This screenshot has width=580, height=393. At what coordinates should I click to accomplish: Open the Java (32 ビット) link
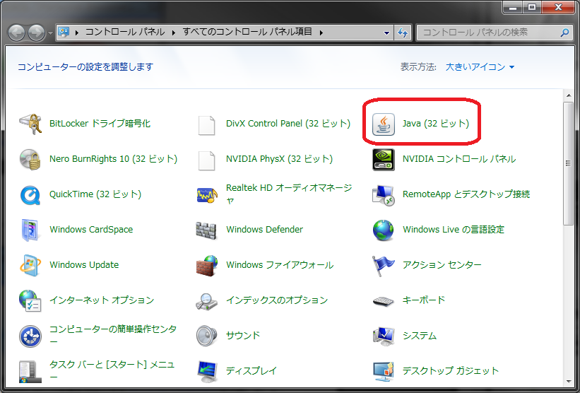(436, 124)
